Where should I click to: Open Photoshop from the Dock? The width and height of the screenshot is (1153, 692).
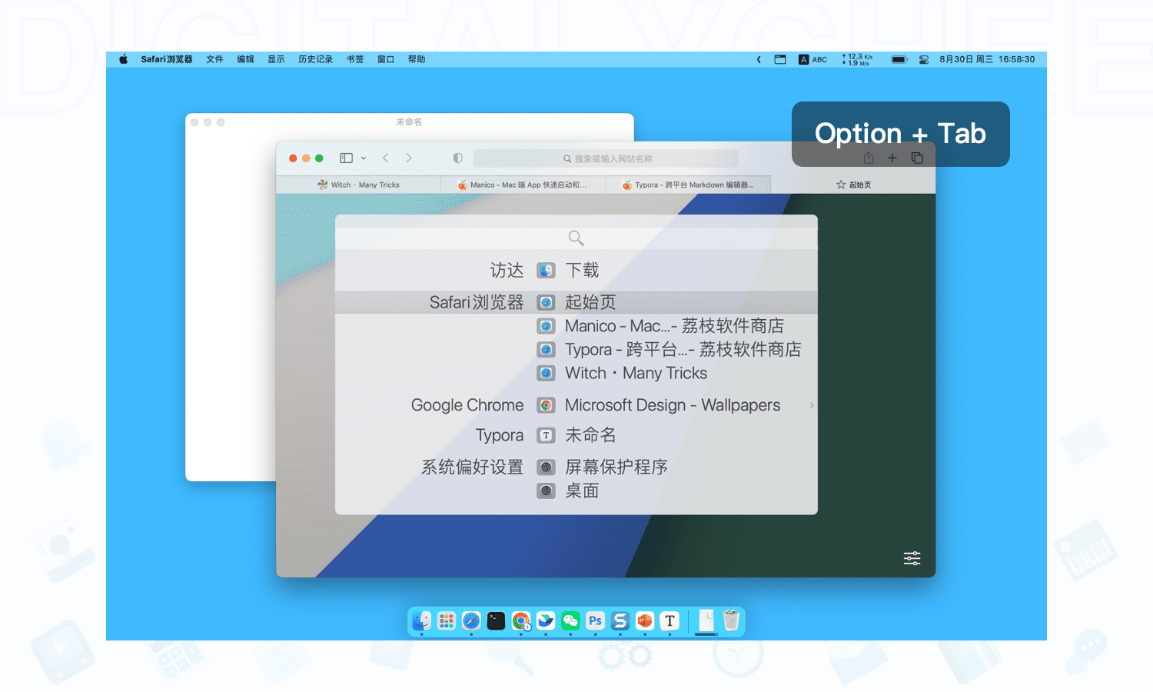click(x=595, y=620)
